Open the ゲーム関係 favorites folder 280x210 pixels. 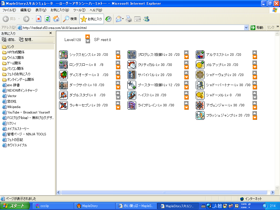click(x=11, y=63)
